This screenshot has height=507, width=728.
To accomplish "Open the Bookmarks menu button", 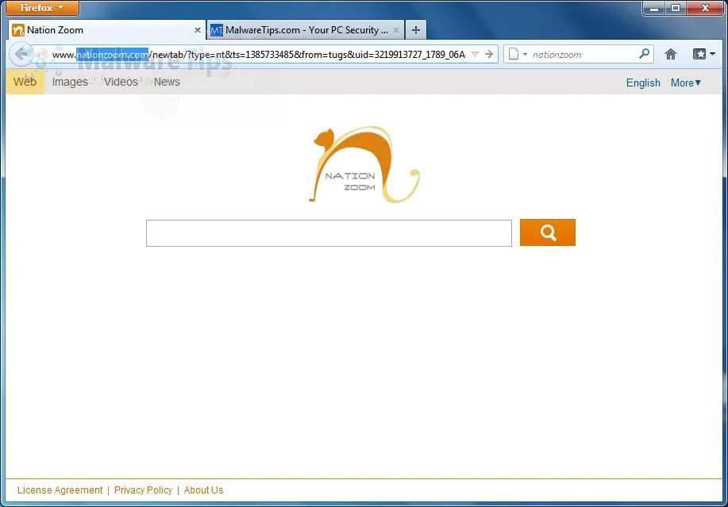I will click(703, 54).
